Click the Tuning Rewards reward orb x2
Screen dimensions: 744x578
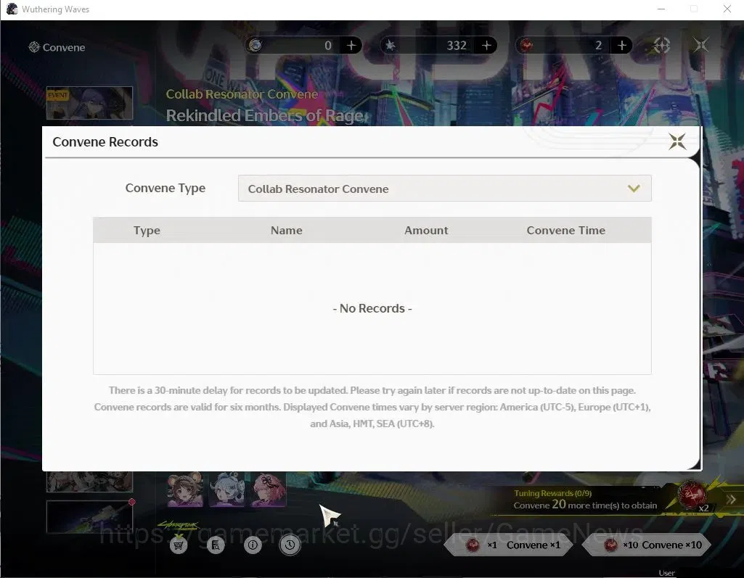[x=692, y=496]
